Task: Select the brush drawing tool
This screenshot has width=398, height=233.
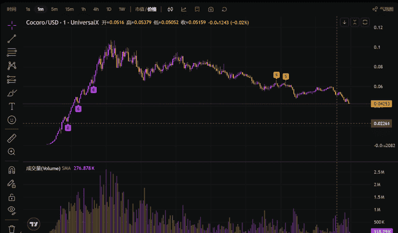Action: [x=12, y=93]
